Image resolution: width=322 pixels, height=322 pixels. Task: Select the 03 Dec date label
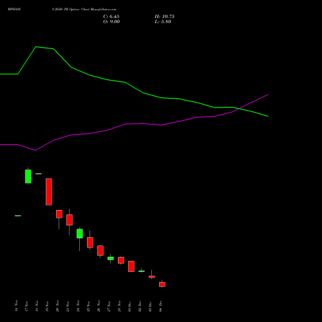[150, 306]
